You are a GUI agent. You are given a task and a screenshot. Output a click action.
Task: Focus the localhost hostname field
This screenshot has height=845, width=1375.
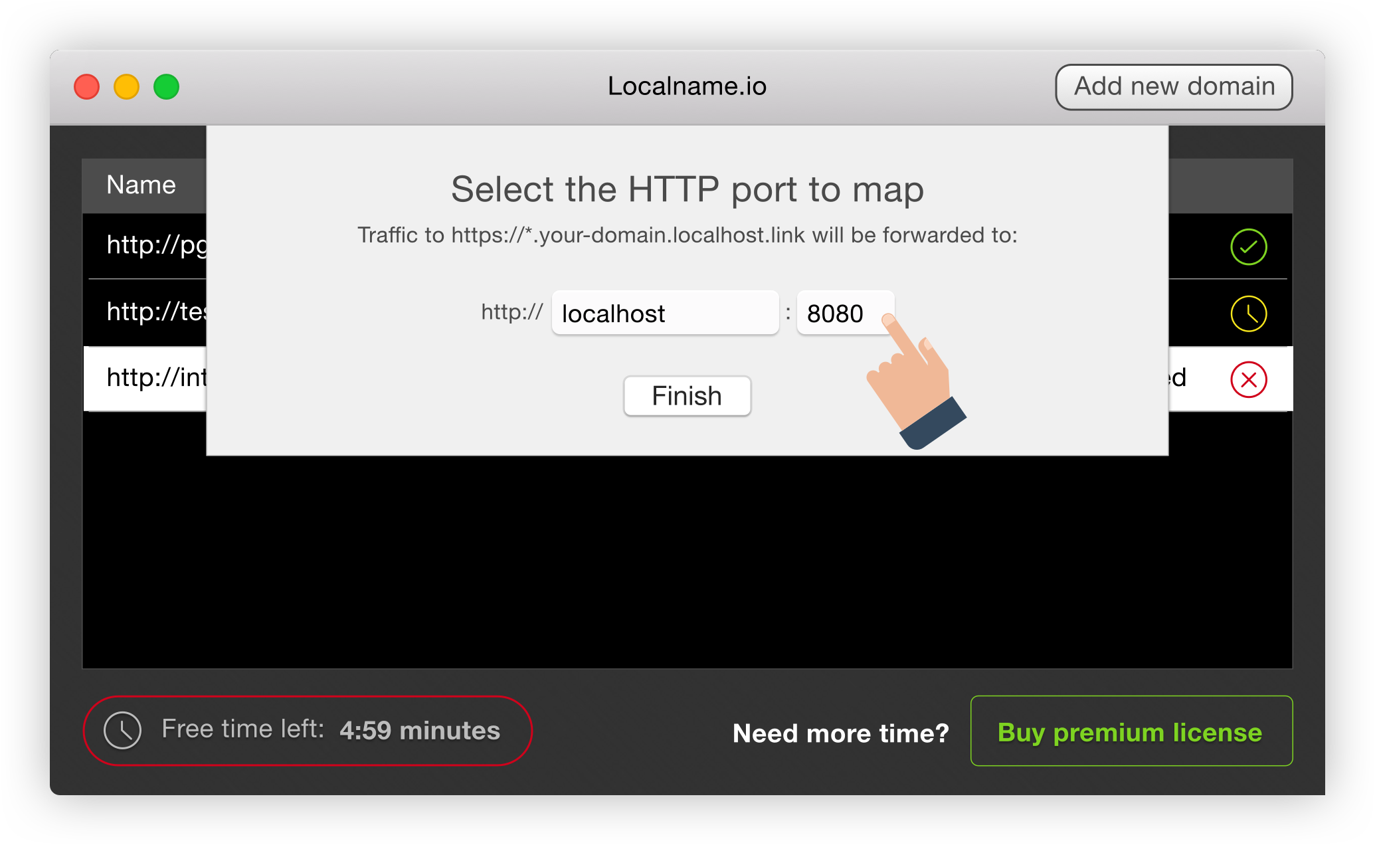664,313
